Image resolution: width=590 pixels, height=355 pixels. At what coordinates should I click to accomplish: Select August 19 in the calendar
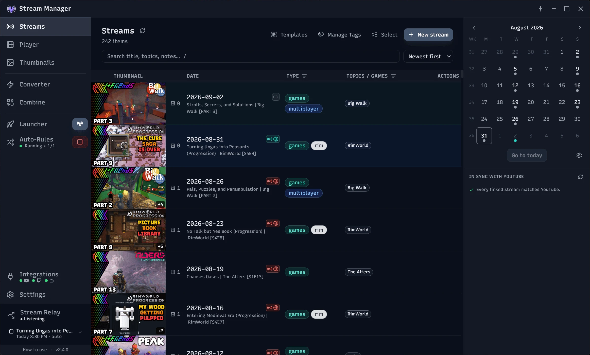(x=515, y=102)
